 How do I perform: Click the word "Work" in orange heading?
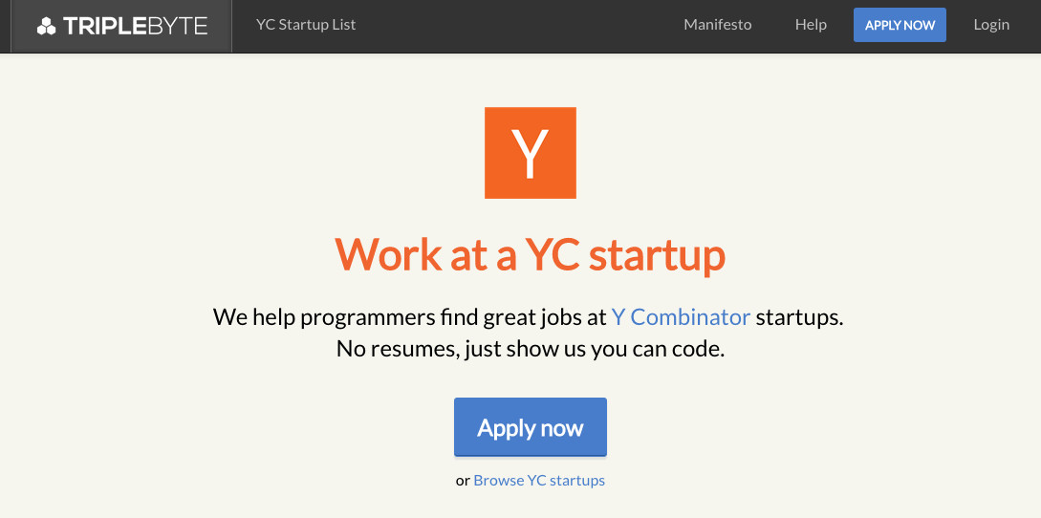[x=389, y=253]
